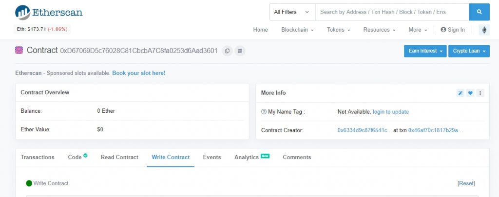Open the All Filters dropdown
The image size is (499, 197).
pyautogui.click(x=292, y=12)
